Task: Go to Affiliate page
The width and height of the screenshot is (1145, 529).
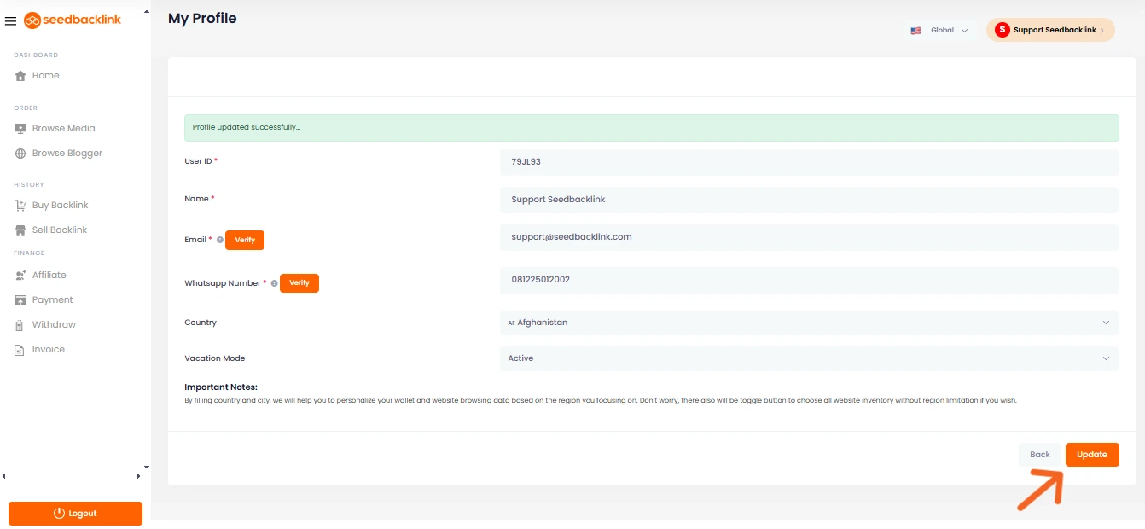Action: [49, 276]
